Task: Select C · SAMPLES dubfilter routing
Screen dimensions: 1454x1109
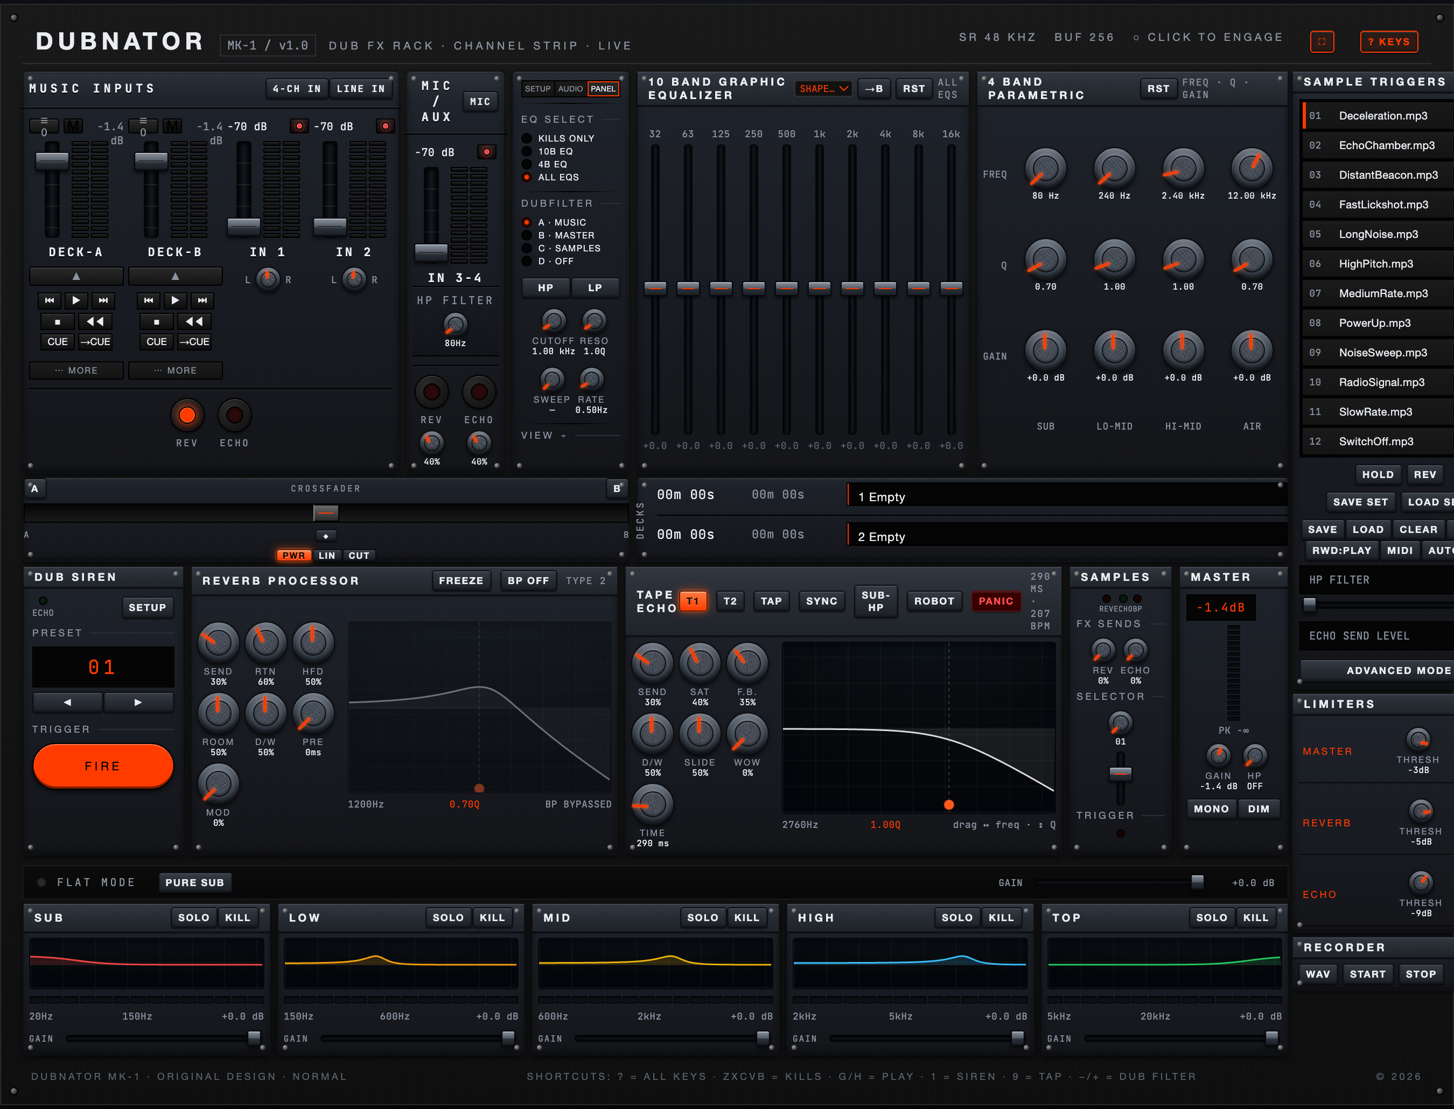Action: click(x=561, y=248)
